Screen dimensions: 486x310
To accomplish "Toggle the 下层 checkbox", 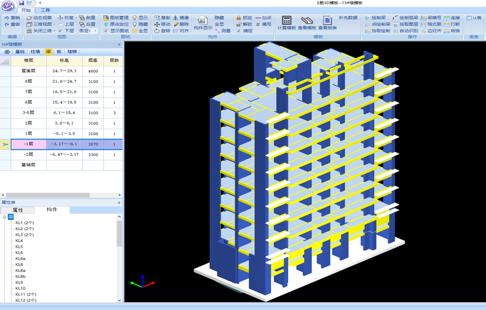I will point(60,31).
